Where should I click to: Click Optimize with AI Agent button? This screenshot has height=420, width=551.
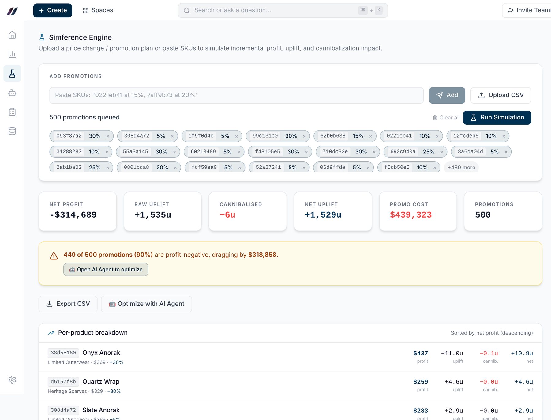[146, 304]
